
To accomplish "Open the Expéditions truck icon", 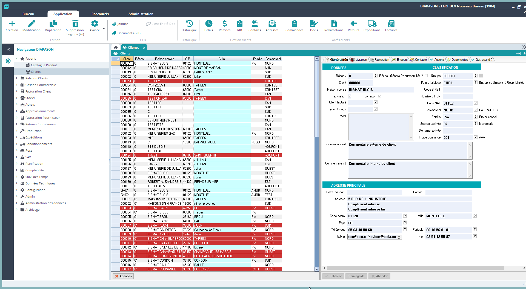I will 372,24.
